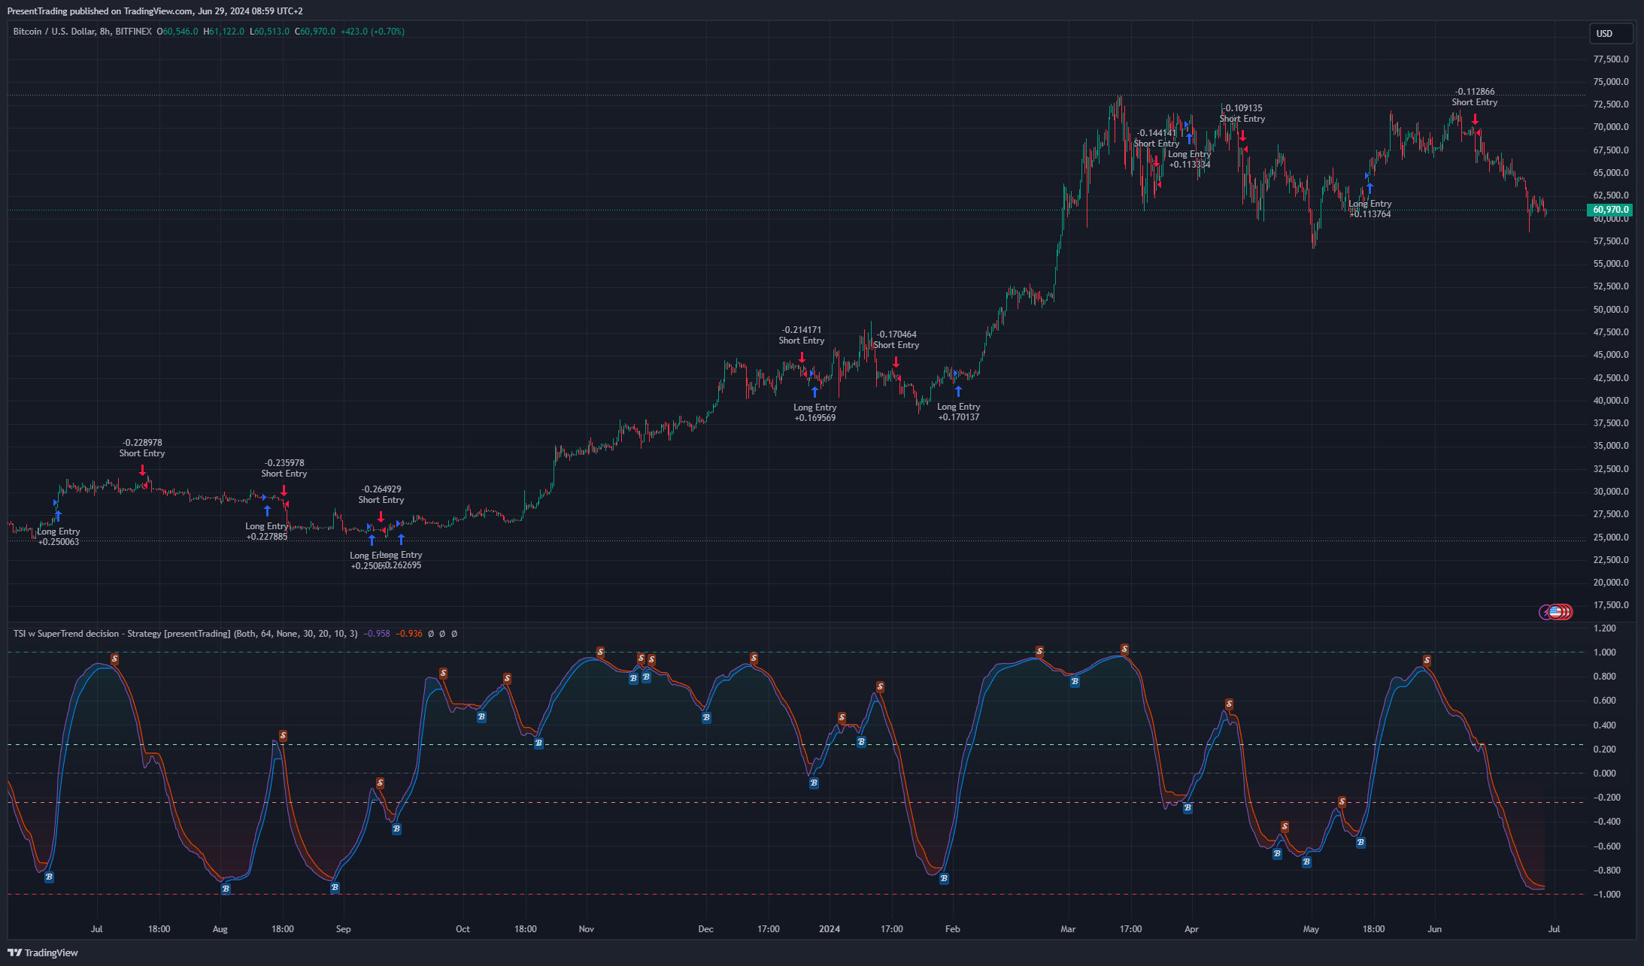1644x966 pixels.
Task: Click the 17,500.0 price axis label
Action: click(x=1611, y=605)
